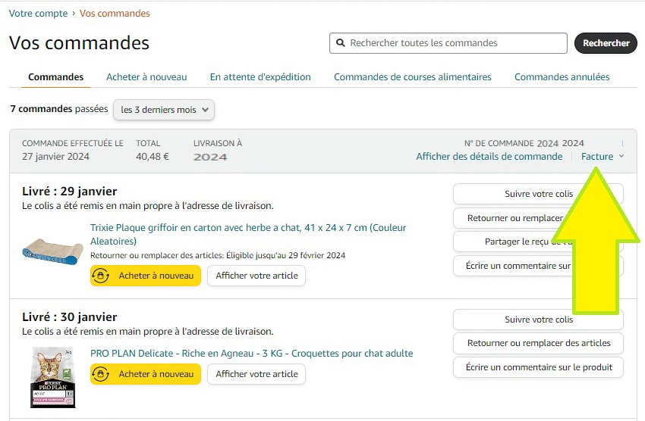Click 'Votre compte' breadcrumb link
This screenshot has width=645, height=421.
(36, 14)
